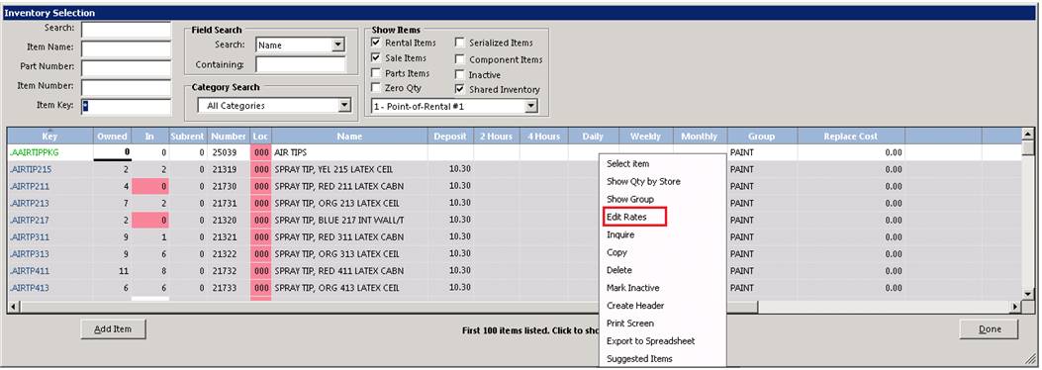The height and width of the screenshot is (370, 1042).
Task: Uncheck the Sale Items checkbox
Action: click(x=376, y=57)
